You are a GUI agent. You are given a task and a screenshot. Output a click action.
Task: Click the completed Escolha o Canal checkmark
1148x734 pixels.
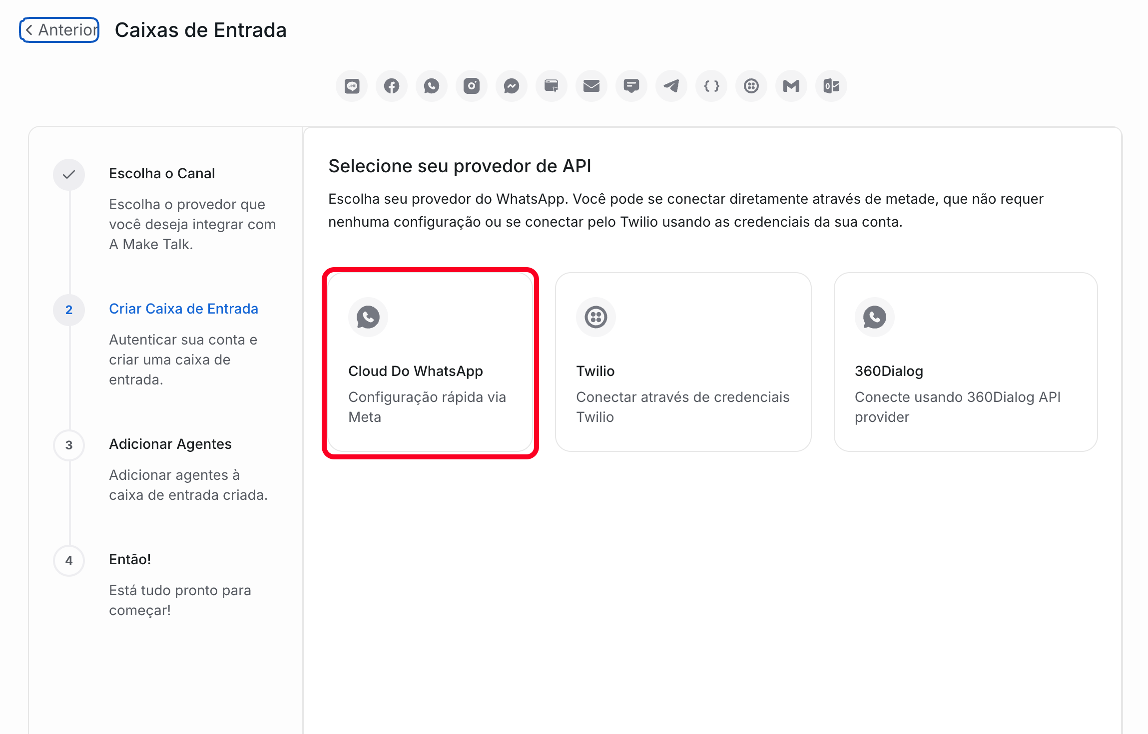tap(69, 175)
